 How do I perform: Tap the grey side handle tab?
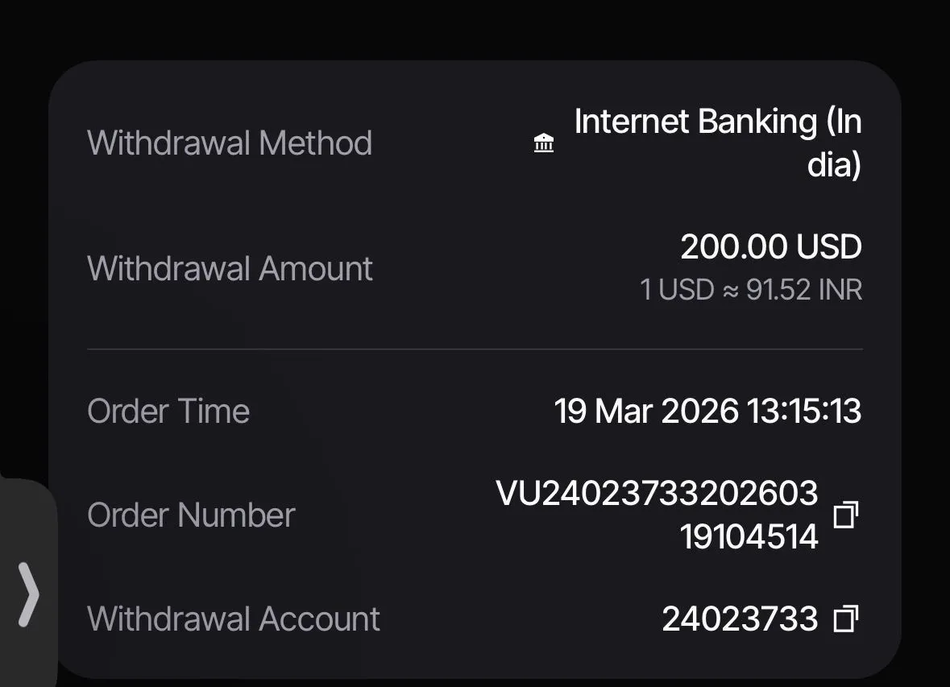click(x=28, y=583)
